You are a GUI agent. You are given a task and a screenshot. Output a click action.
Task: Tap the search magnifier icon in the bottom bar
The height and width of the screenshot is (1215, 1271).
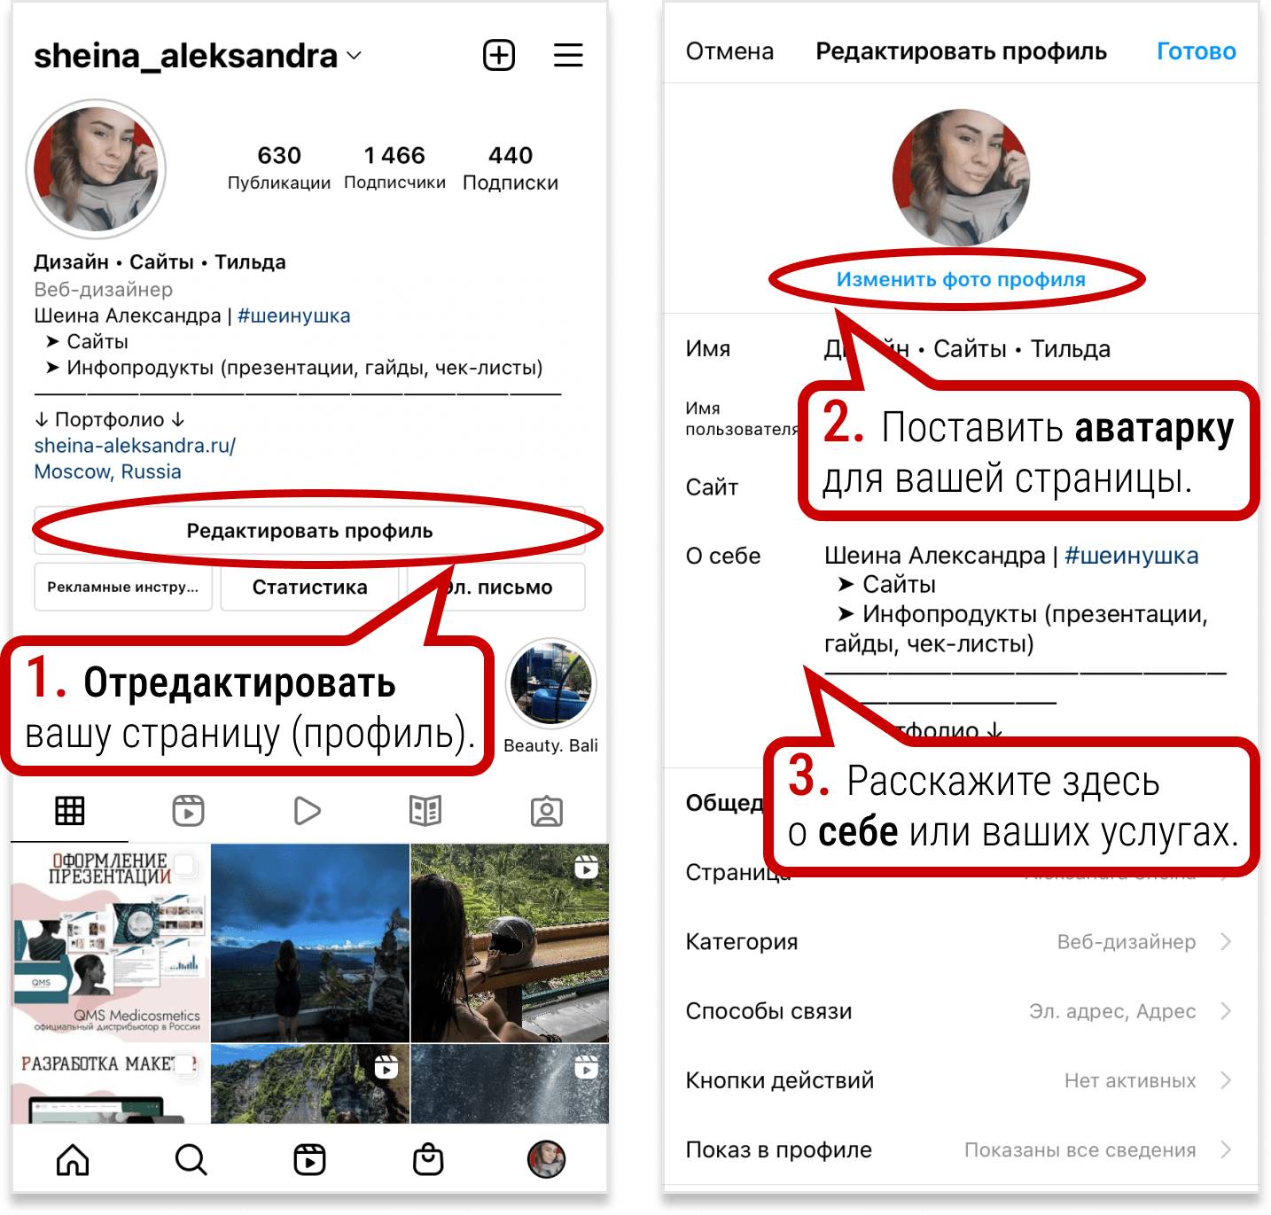[191, 1159]
